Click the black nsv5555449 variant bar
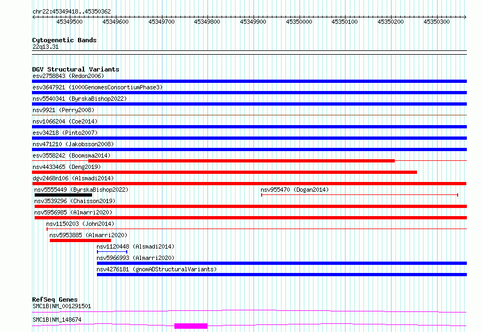The width and height of the screenshot is (482, 332). point(63,195)
